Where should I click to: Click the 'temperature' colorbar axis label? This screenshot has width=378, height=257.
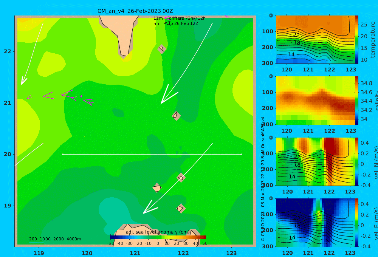pos(373,40)
